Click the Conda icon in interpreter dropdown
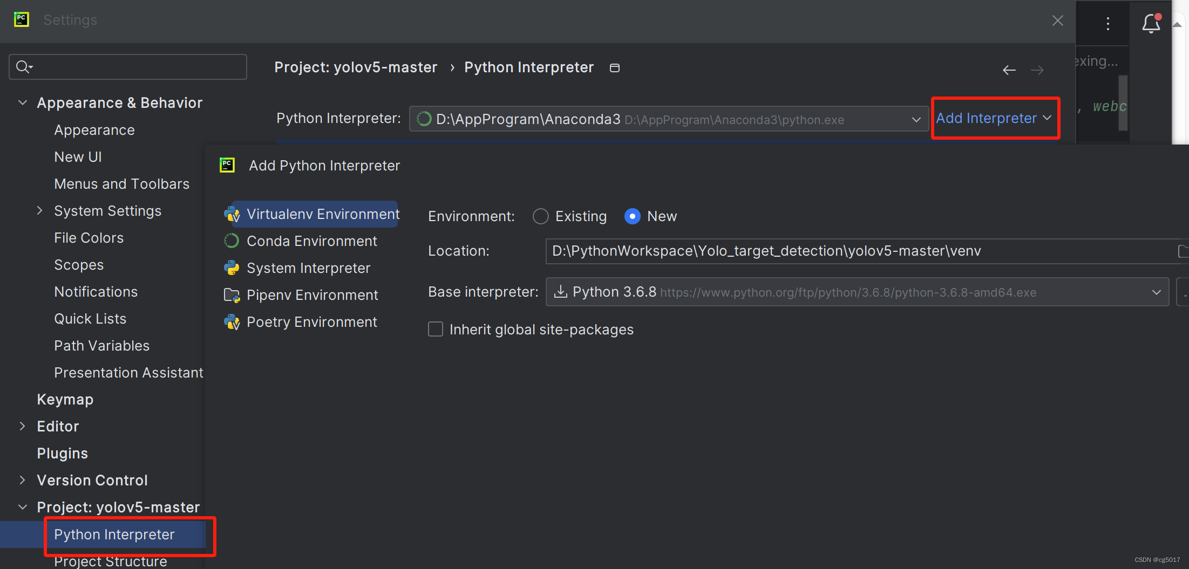Image resolution: width=1189 pixels, height=569 pixels. point(424,119)
